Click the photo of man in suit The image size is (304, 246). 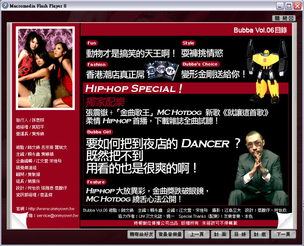(x=258, y=168)
